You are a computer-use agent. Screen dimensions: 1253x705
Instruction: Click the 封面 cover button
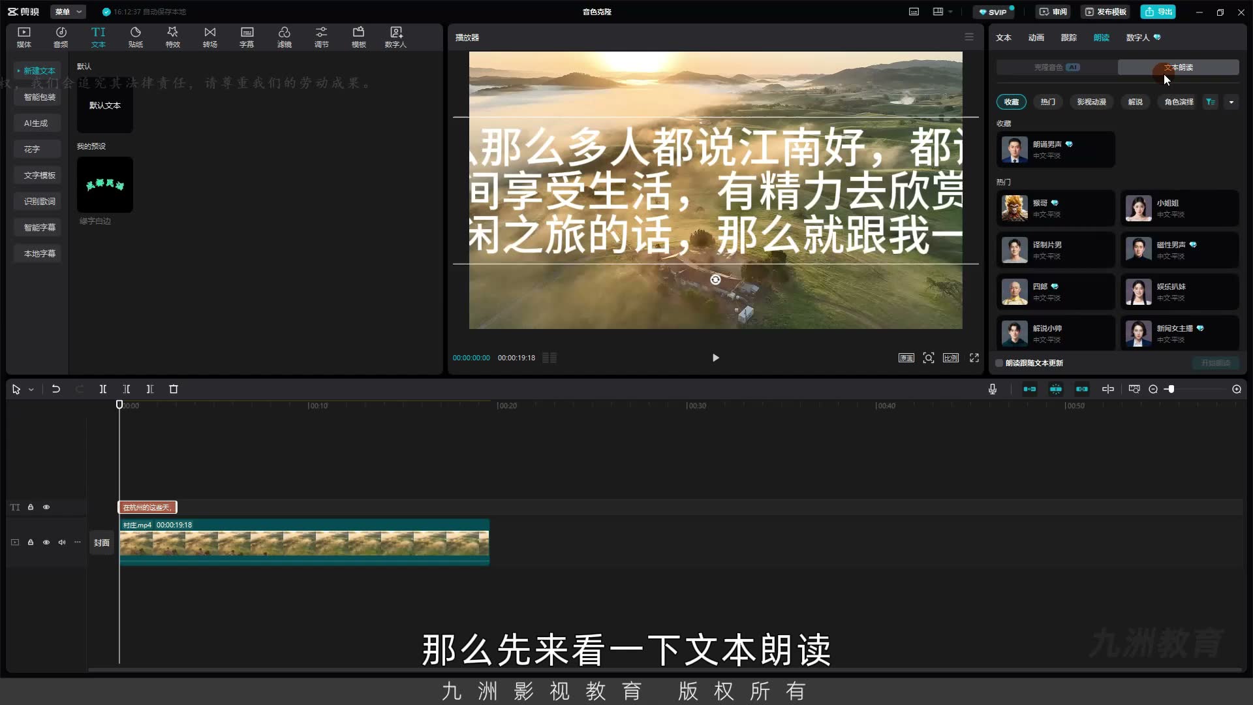click(102, 542)
